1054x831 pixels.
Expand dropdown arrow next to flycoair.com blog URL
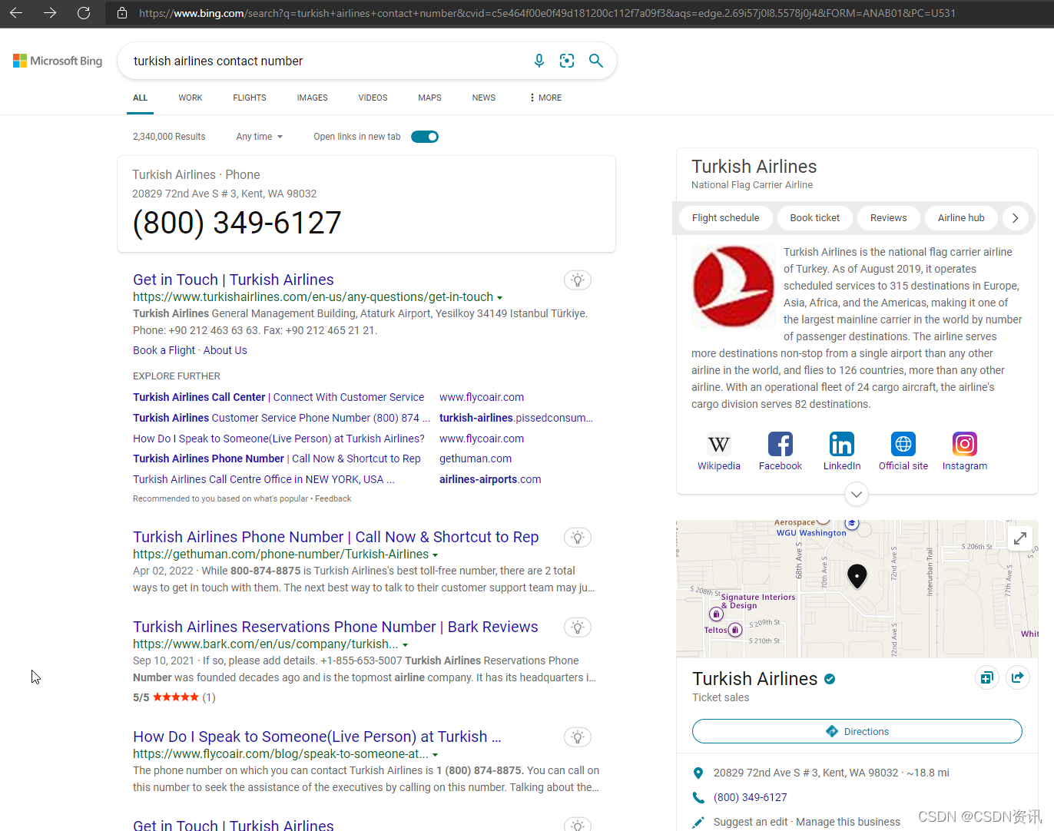coord(436,755)
